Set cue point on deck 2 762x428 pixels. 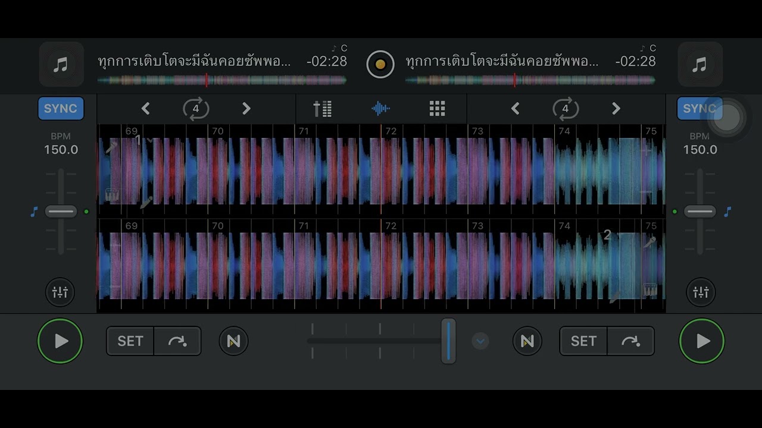pyautogui.click(x=583, y=341)
